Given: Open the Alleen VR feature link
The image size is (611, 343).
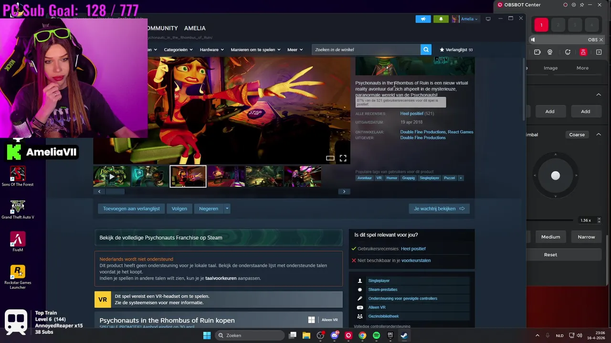Looking at the screenshot, I should click(377, 307).
